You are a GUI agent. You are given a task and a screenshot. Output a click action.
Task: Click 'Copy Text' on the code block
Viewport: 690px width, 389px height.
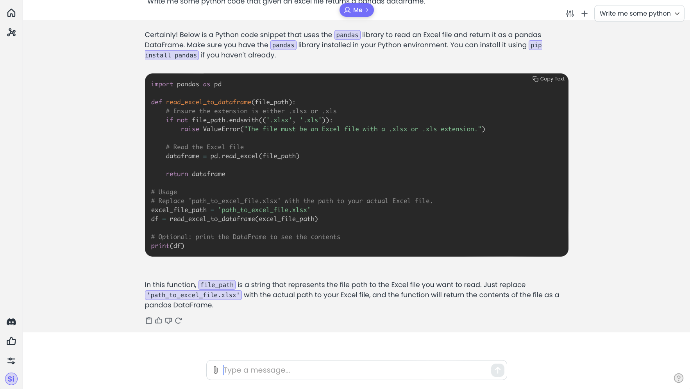tap(549, 79)
